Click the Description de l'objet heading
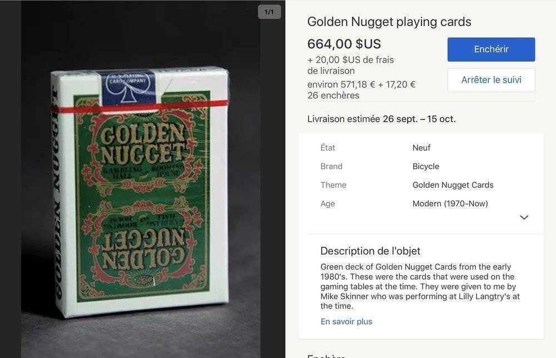556x358 pixels. tap(370, 251)
